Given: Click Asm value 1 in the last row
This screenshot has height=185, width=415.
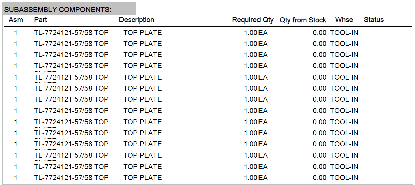Looking at the screenshot, I should 15,177.
